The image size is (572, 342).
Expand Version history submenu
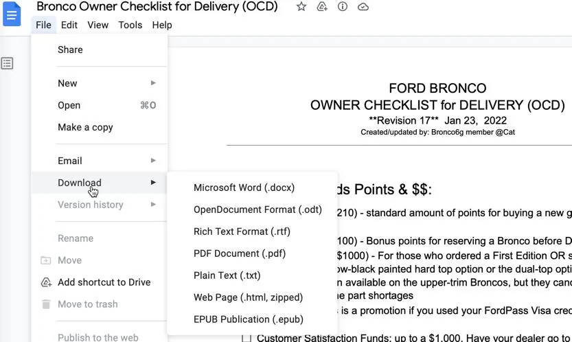[99, 205]
